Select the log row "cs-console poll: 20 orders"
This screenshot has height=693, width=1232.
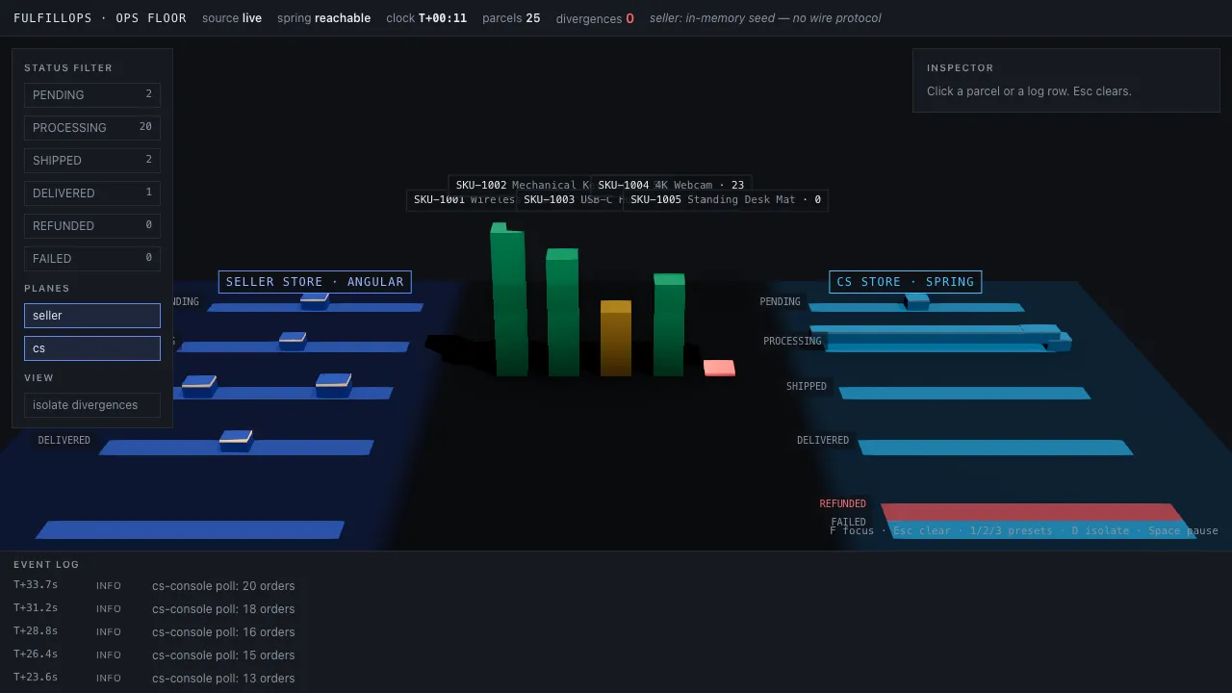tap(616, 585)
